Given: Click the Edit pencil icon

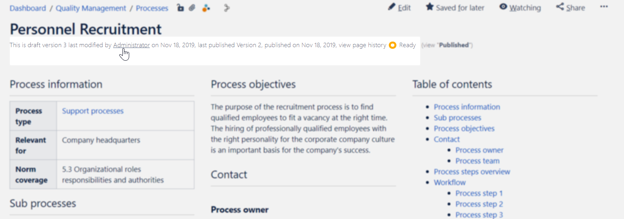Looking at the screenshot, I should [x=392, y=7].
